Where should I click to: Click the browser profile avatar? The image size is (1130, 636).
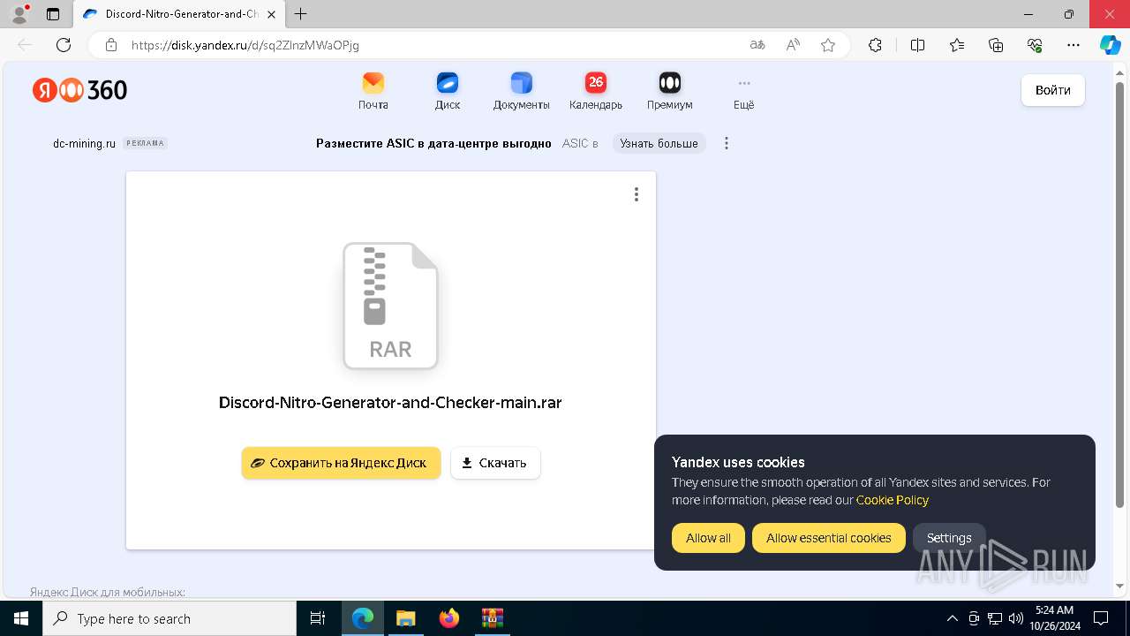point(19,14)
